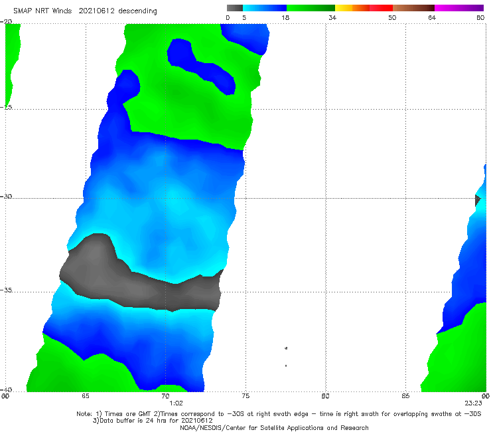The image size is (491, 432).
Task: Click the title 'SMAP NRT Winds 20210612 descending'
Action: click(x=85, y=11)
